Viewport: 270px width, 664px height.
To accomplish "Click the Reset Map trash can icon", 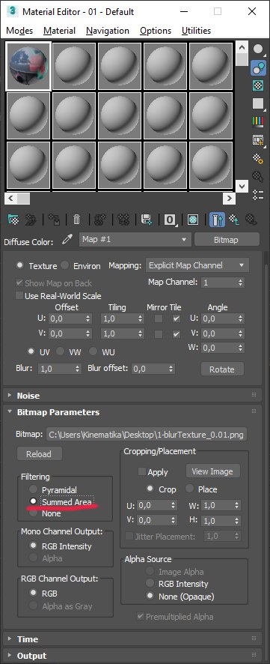I will [76, 220].
